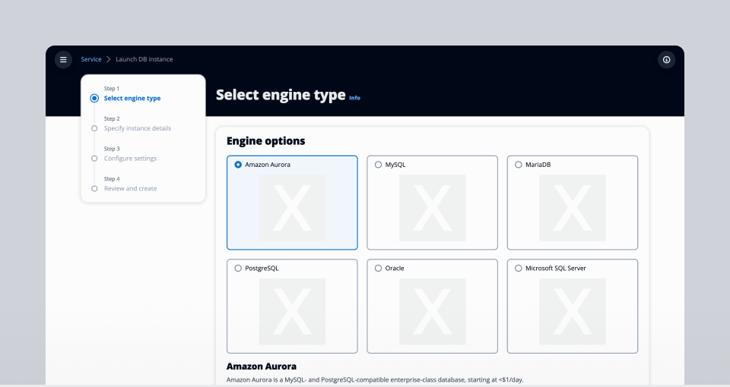Choose Microsoft SQL Server radio button
The width and height of the screenshot is (730, 387).
coord(519,269)
